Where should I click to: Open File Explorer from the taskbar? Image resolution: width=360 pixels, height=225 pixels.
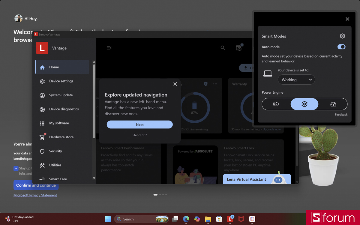click(208, 219)
